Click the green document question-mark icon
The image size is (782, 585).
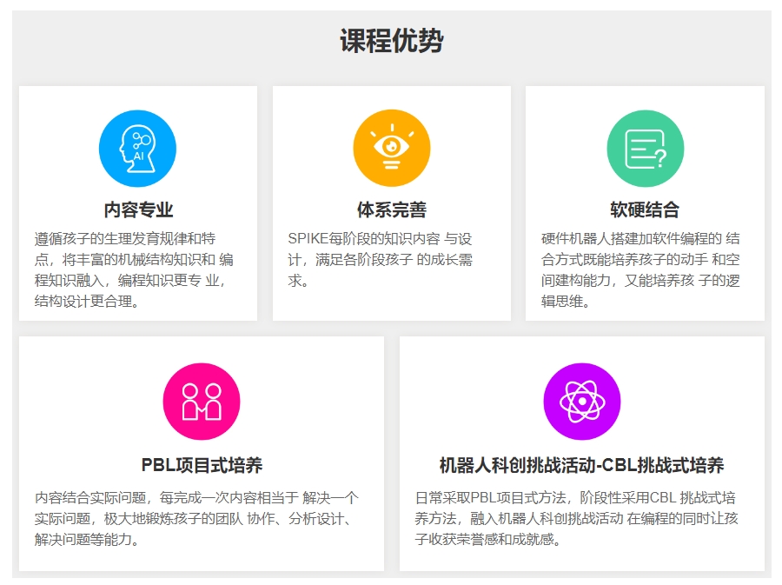(x=645, y=149)
